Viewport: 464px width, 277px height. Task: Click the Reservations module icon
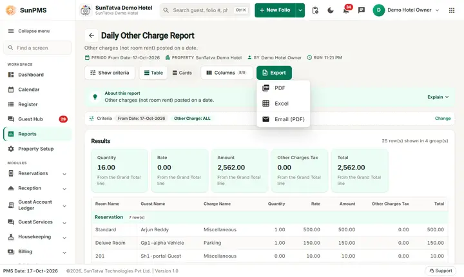[11, 173]
